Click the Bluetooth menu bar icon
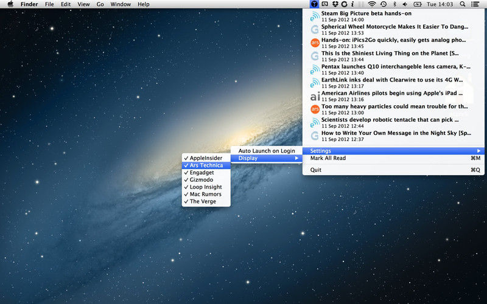The width and height of the screenshot is (487, 304). click(394, 4)
